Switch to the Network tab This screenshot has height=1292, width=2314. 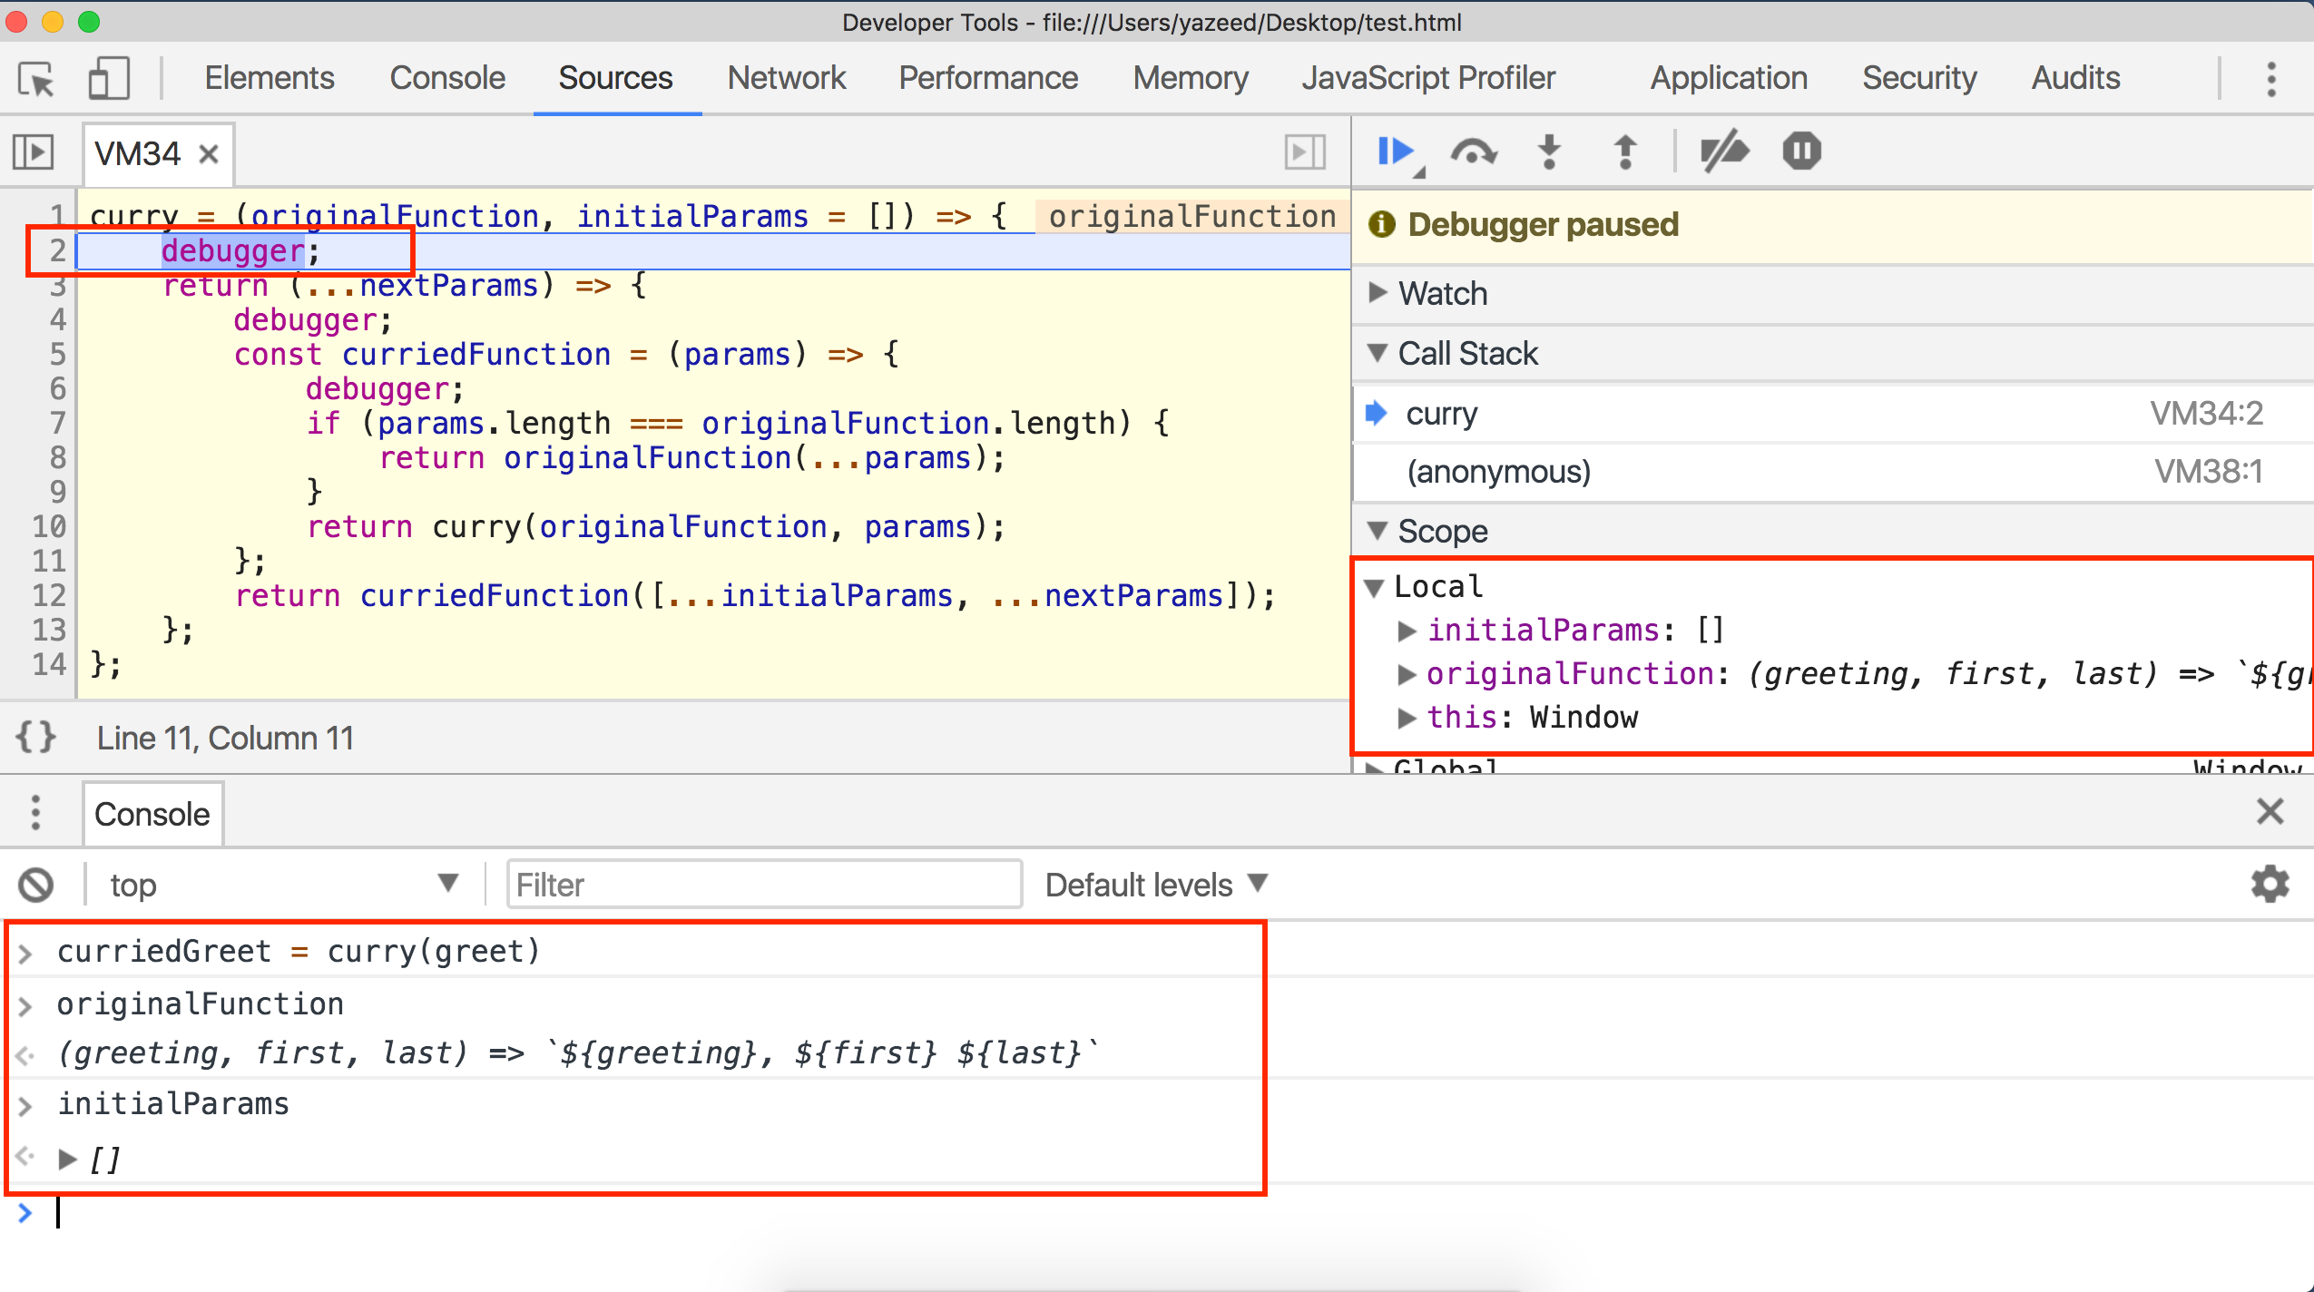786,78
